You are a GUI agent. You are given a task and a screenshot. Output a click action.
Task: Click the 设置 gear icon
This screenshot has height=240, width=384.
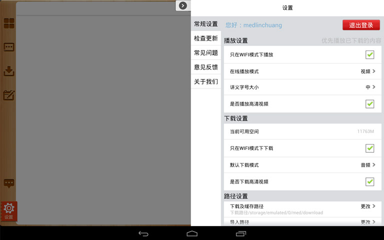pos(9,210)
